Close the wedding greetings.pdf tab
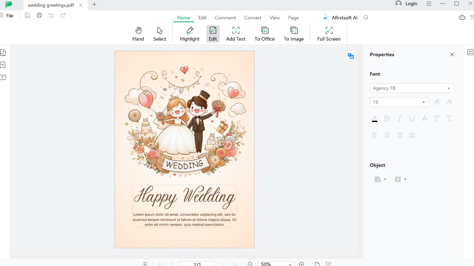 81,5
